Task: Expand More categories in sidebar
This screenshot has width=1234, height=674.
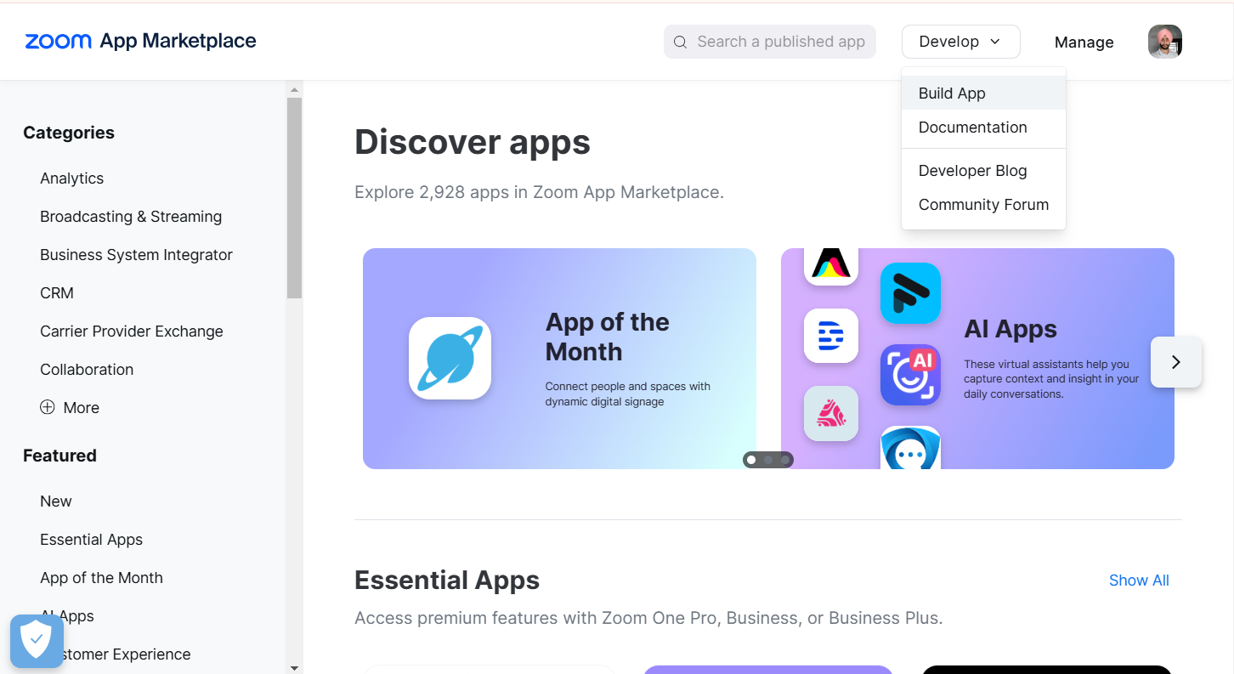Action: [x=70, y=408]
